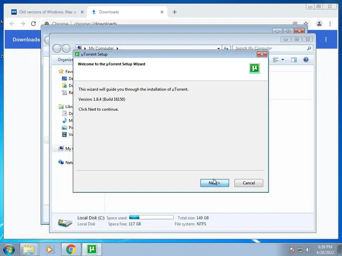The width and height of the screenshot is (342, 256).
Task: Open the Start menu orb
Action: click(x=9, y=249)
